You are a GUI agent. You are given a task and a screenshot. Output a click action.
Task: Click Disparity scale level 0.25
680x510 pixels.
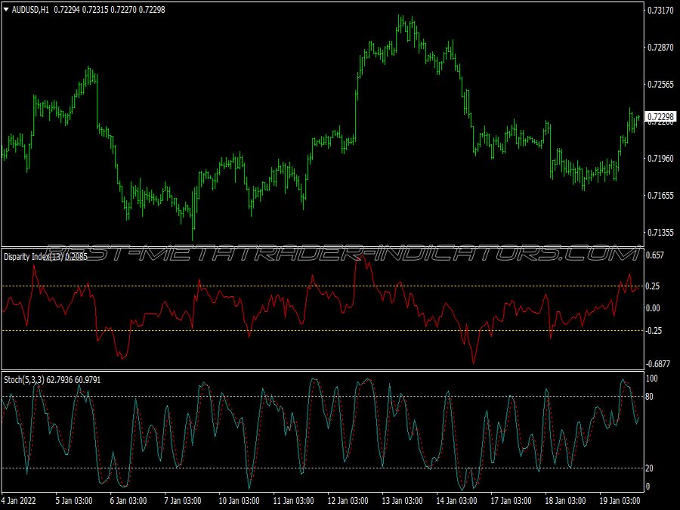(x=653, y=286)
